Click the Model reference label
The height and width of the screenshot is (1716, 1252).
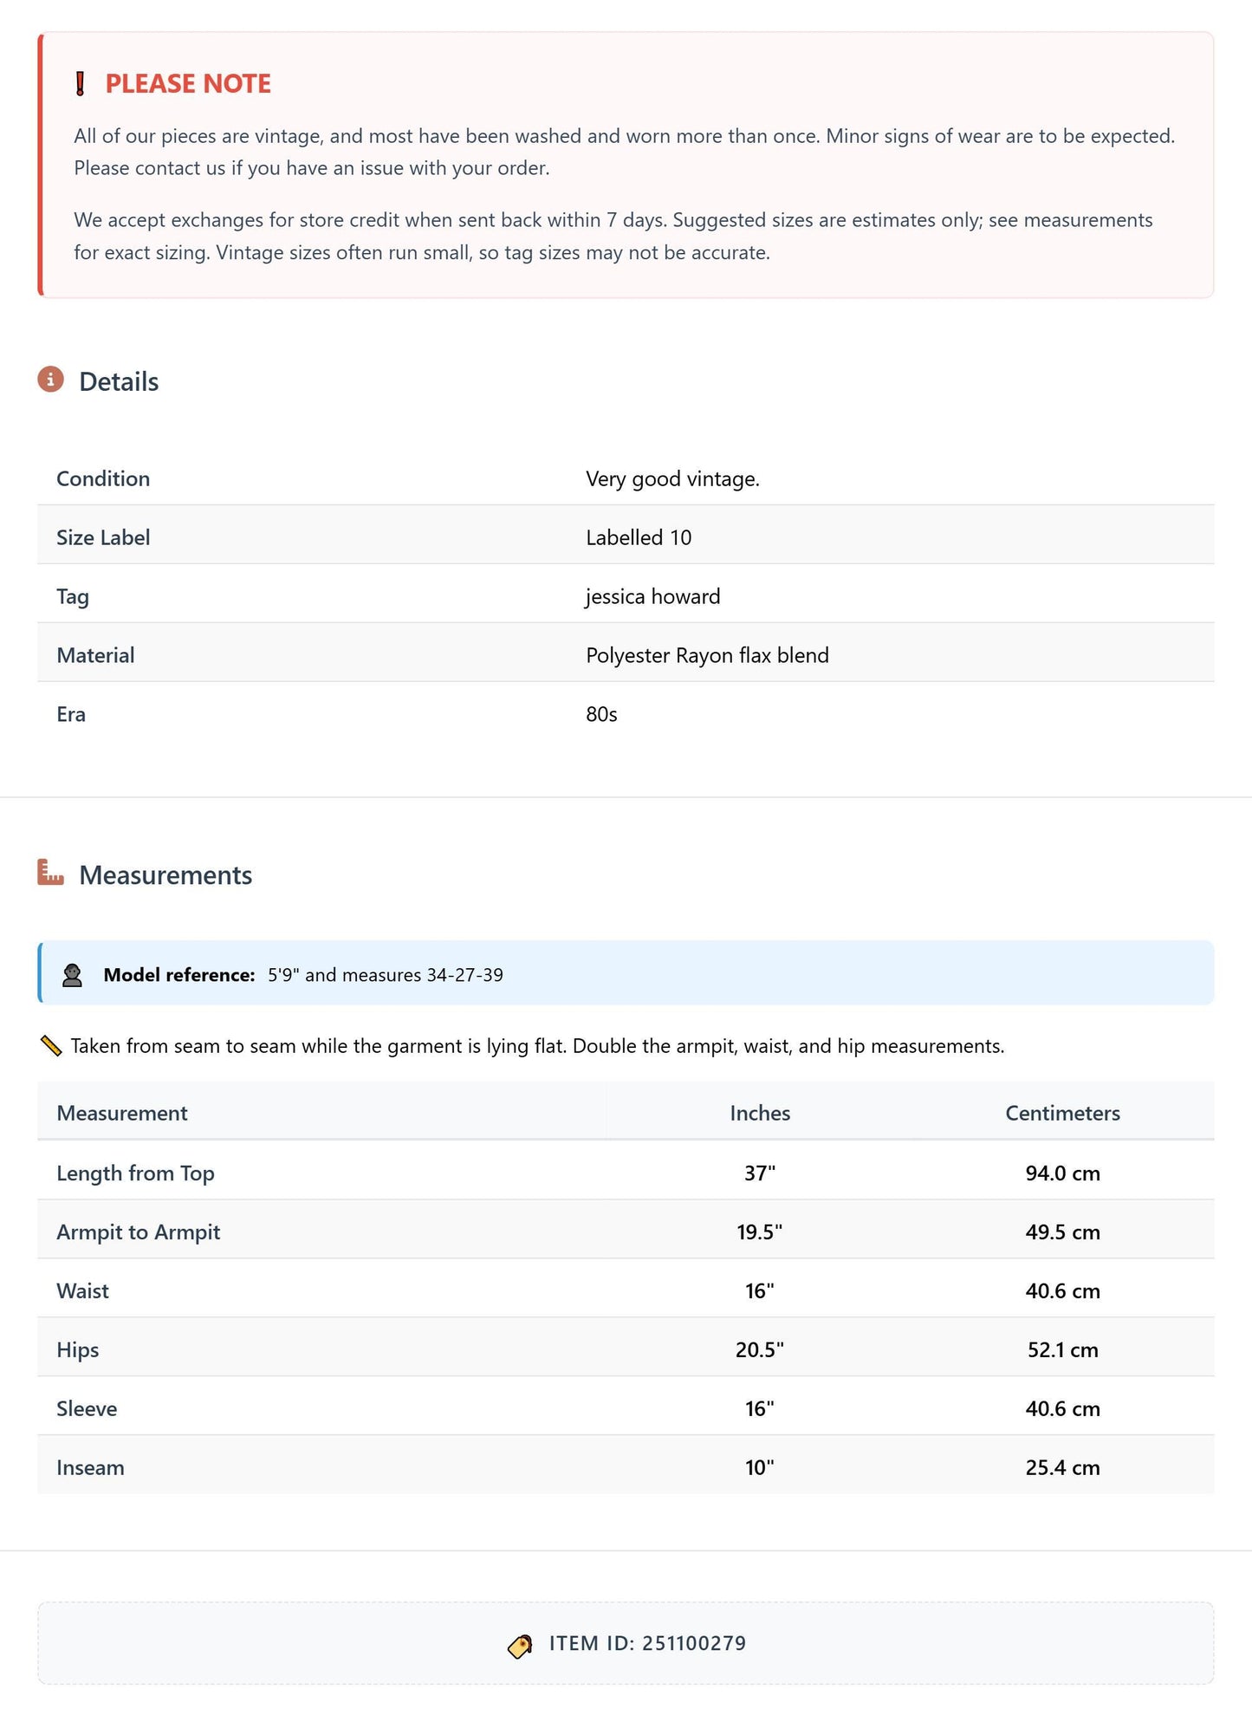pyautogui.click(x=179, y=975)
